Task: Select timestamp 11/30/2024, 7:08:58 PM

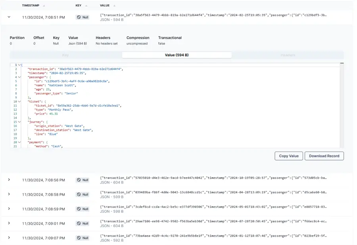Action: click(x=44, y=195)
